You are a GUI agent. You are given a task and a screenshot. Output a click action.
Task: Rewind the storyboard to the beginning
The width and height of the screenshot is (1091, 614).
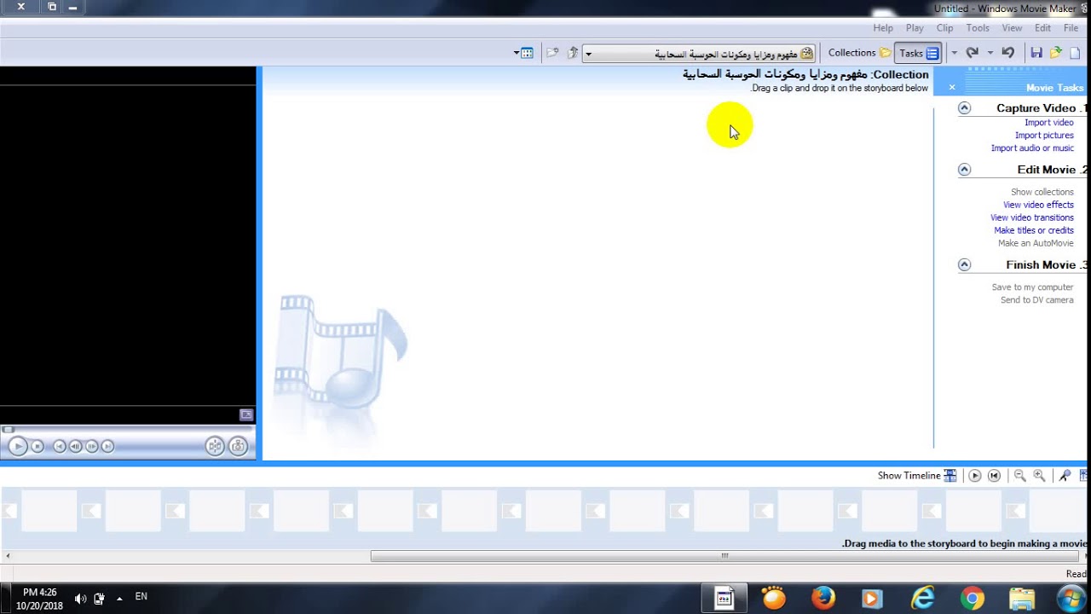[994, 476]
